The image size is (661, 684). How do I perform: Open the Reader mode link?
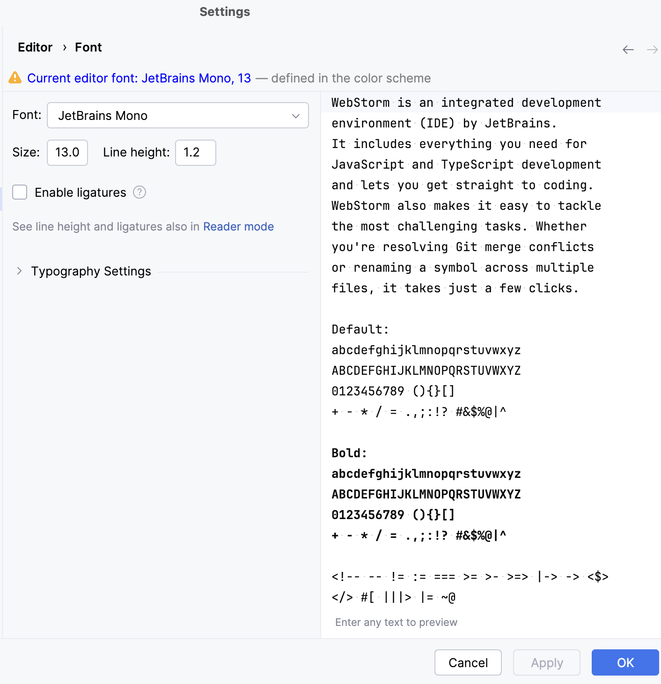238,226
